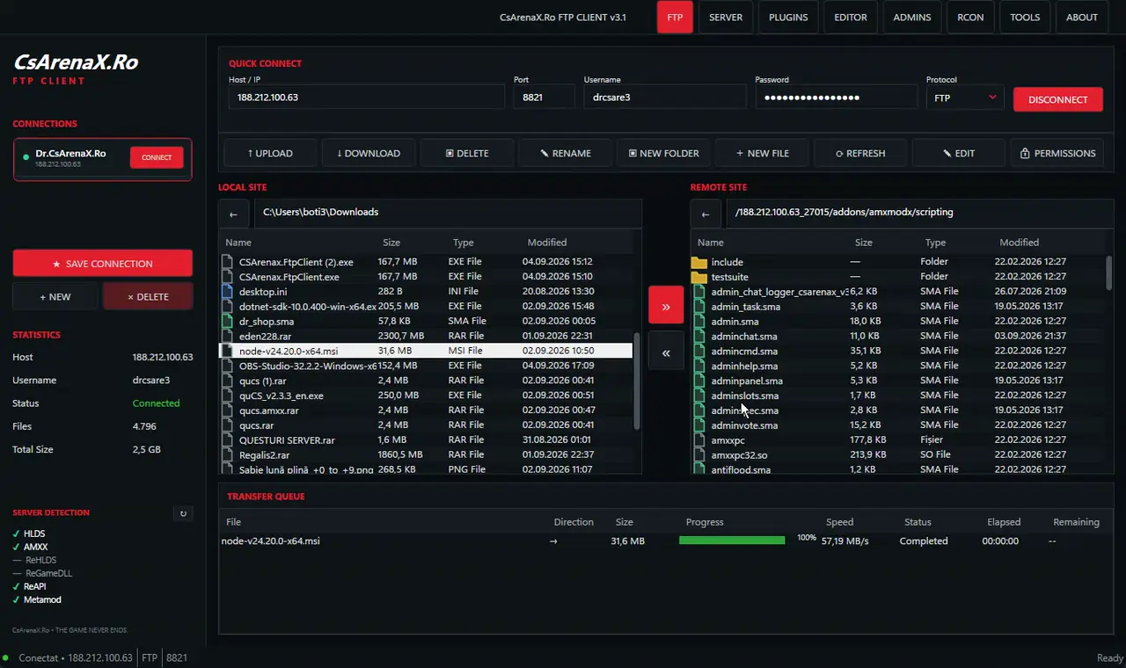Click the admin_task.sma file icon
Screen dimensions: 1126x668
[x=700, y=307]
